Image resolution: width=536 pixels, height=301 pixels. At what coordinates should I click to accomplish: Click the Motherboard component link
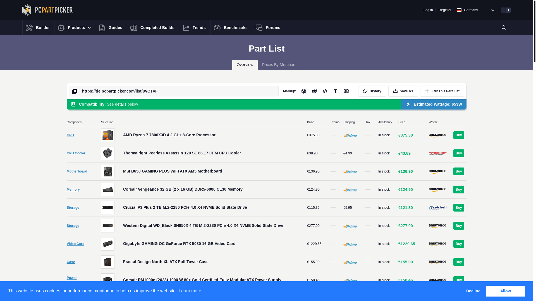(77, 171)
